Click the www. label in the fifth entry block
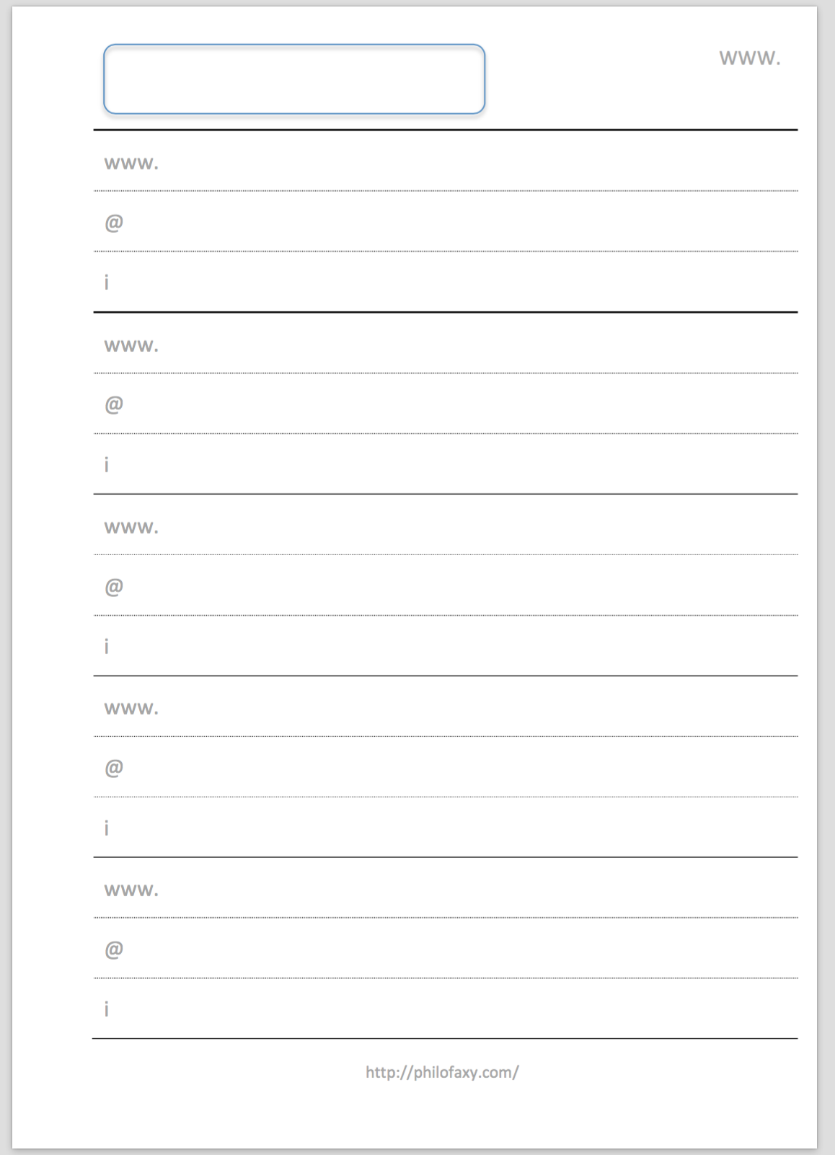The image size is (835, 1155). [131, 890]
